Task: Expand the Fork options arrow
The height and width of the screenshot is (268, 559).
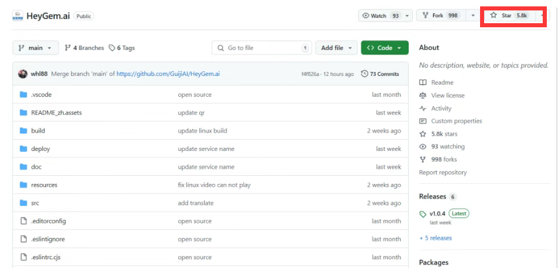Action: tap(473, 16)
